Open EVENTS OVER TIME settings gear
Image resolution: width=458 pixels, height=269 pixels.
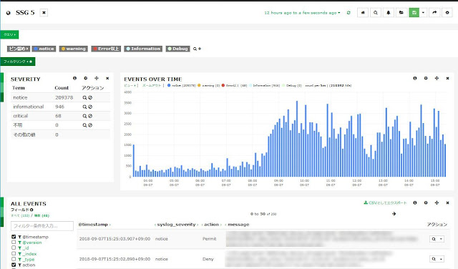[426, 78]
